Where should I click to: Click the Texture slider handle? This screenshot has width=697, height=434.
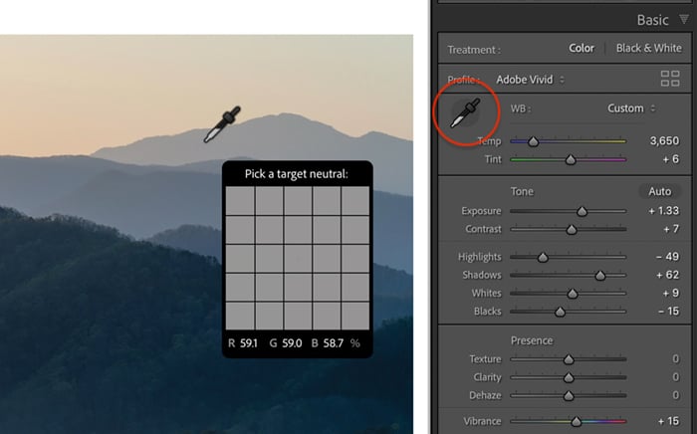point(569,359)
